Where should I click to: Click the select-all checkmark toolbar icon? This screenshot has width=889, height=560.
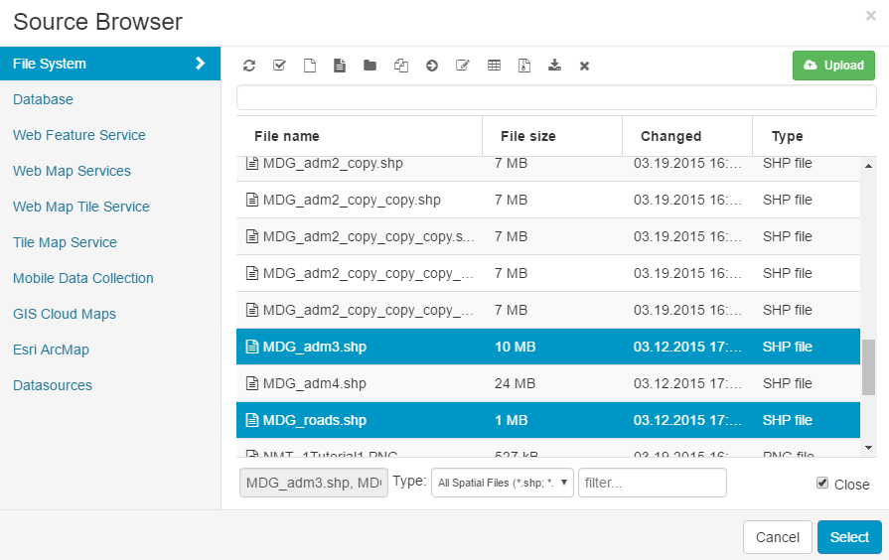279,66
